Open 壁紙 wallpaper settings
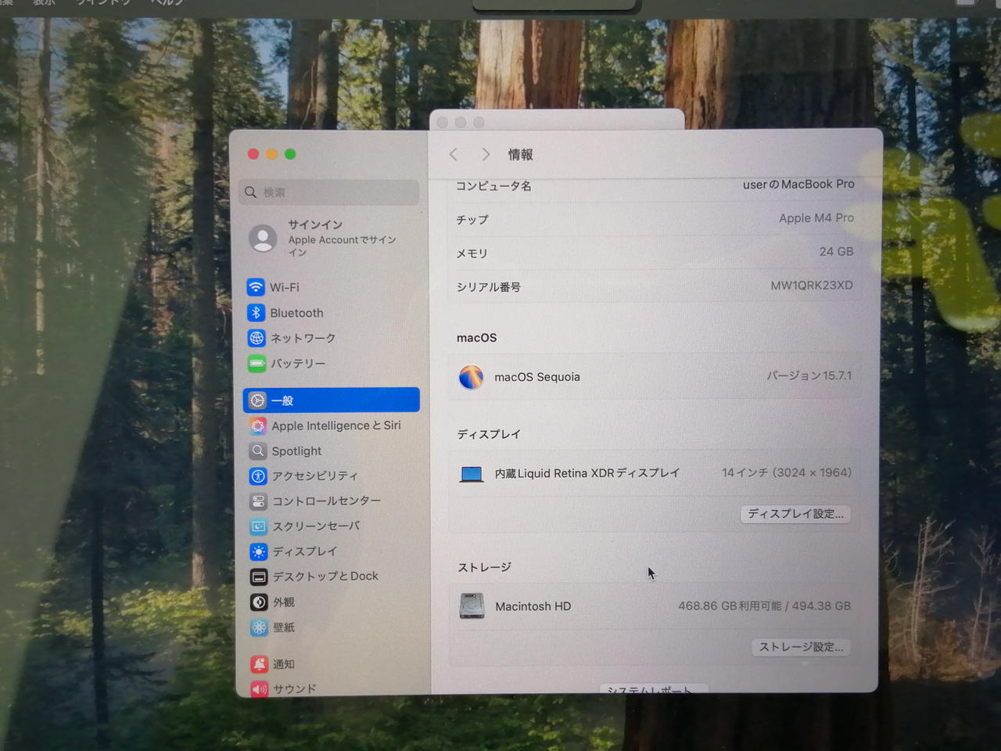Viewport: 1001px width, 751px height. (283, 627)
